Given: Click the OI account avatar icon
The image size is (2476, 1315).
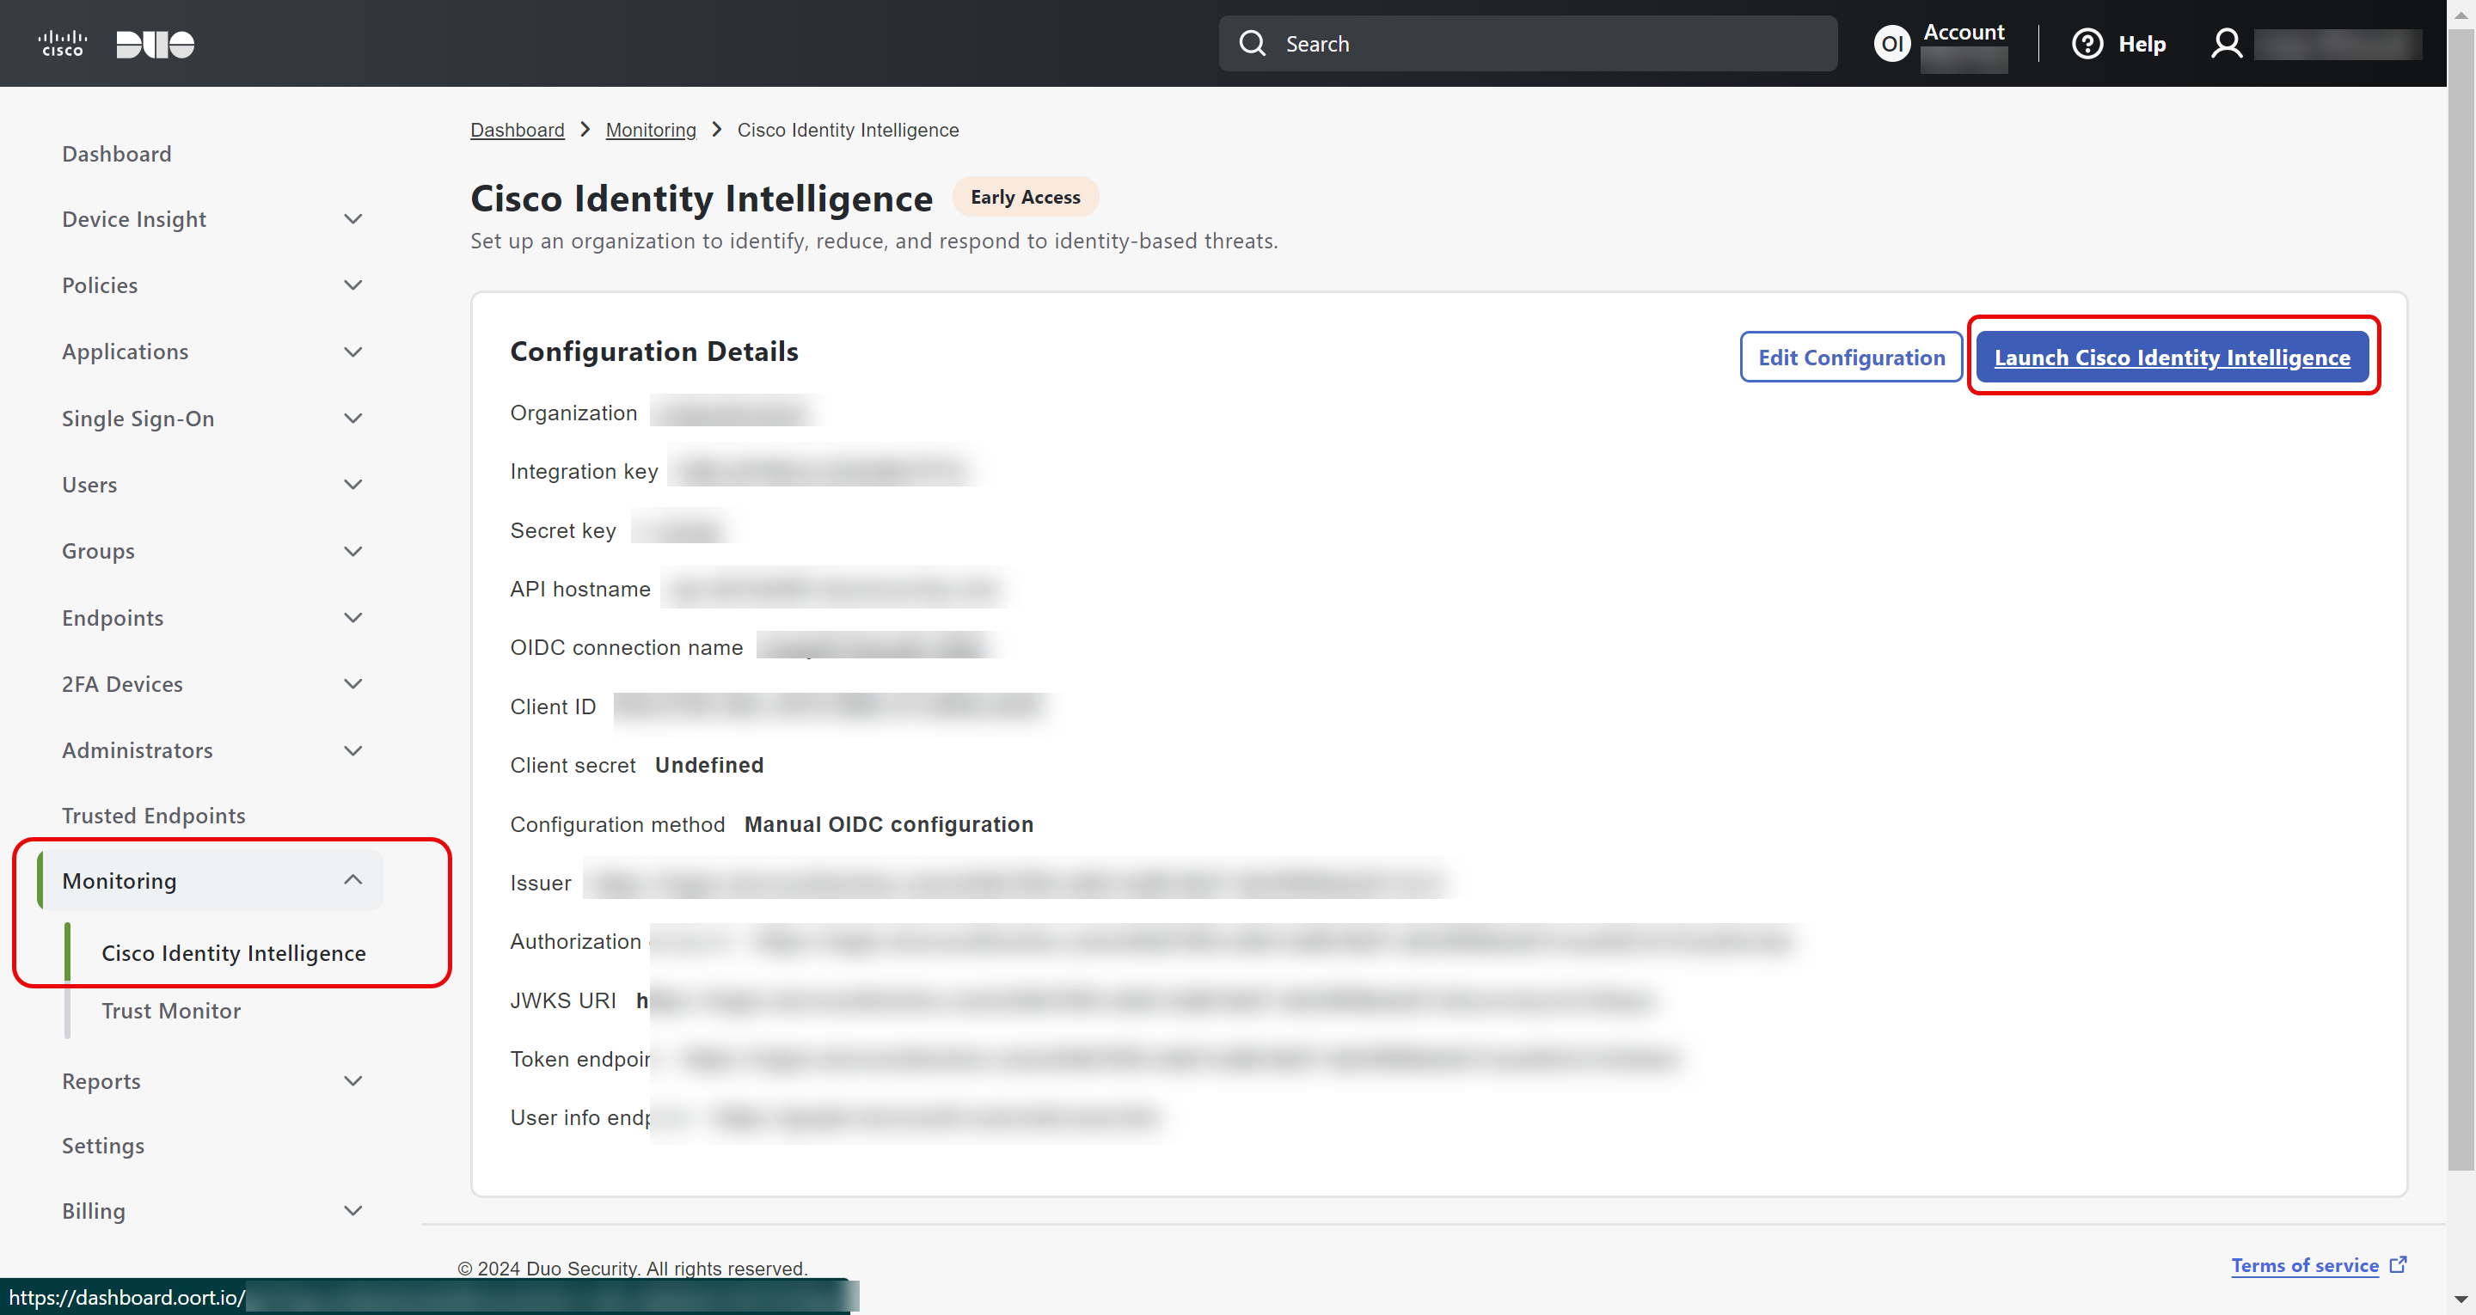Looking at the screenshot, I should point(1891,43).
